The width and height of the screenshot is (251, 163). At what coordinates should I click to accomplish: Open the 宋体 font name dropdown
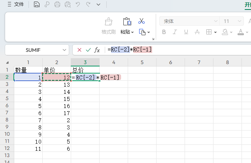[x=215, y=21]
